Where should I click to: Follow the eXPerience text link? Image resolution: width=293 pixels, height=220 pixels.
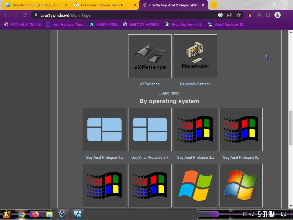150,84
